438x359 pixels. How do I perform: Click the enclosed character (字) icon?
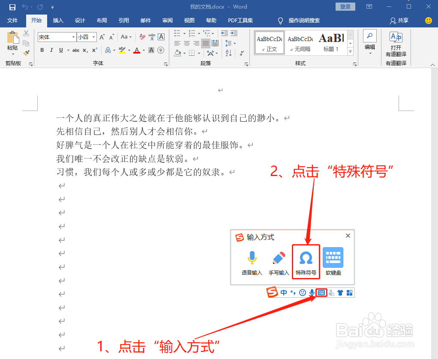click(161, 50)
